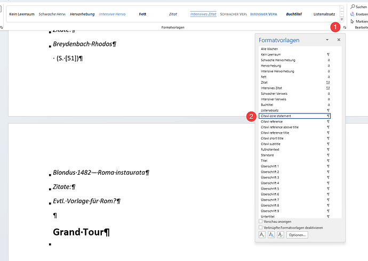Select Überschrift 3 style
This screenshot has height=261, width=368.
click(294, 177)
